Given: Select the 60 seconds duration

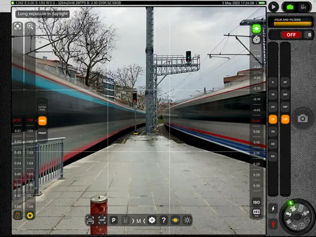Looking at the screenshot, I should 273,156.
